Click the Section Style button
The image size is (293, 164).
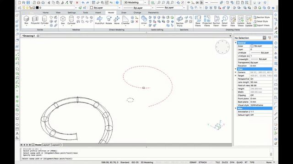pos(261,17)
